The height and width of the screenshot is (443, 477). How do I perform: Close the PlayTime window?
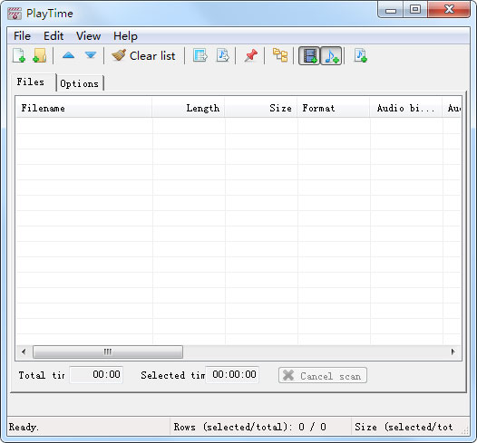[x=449, y=9]
